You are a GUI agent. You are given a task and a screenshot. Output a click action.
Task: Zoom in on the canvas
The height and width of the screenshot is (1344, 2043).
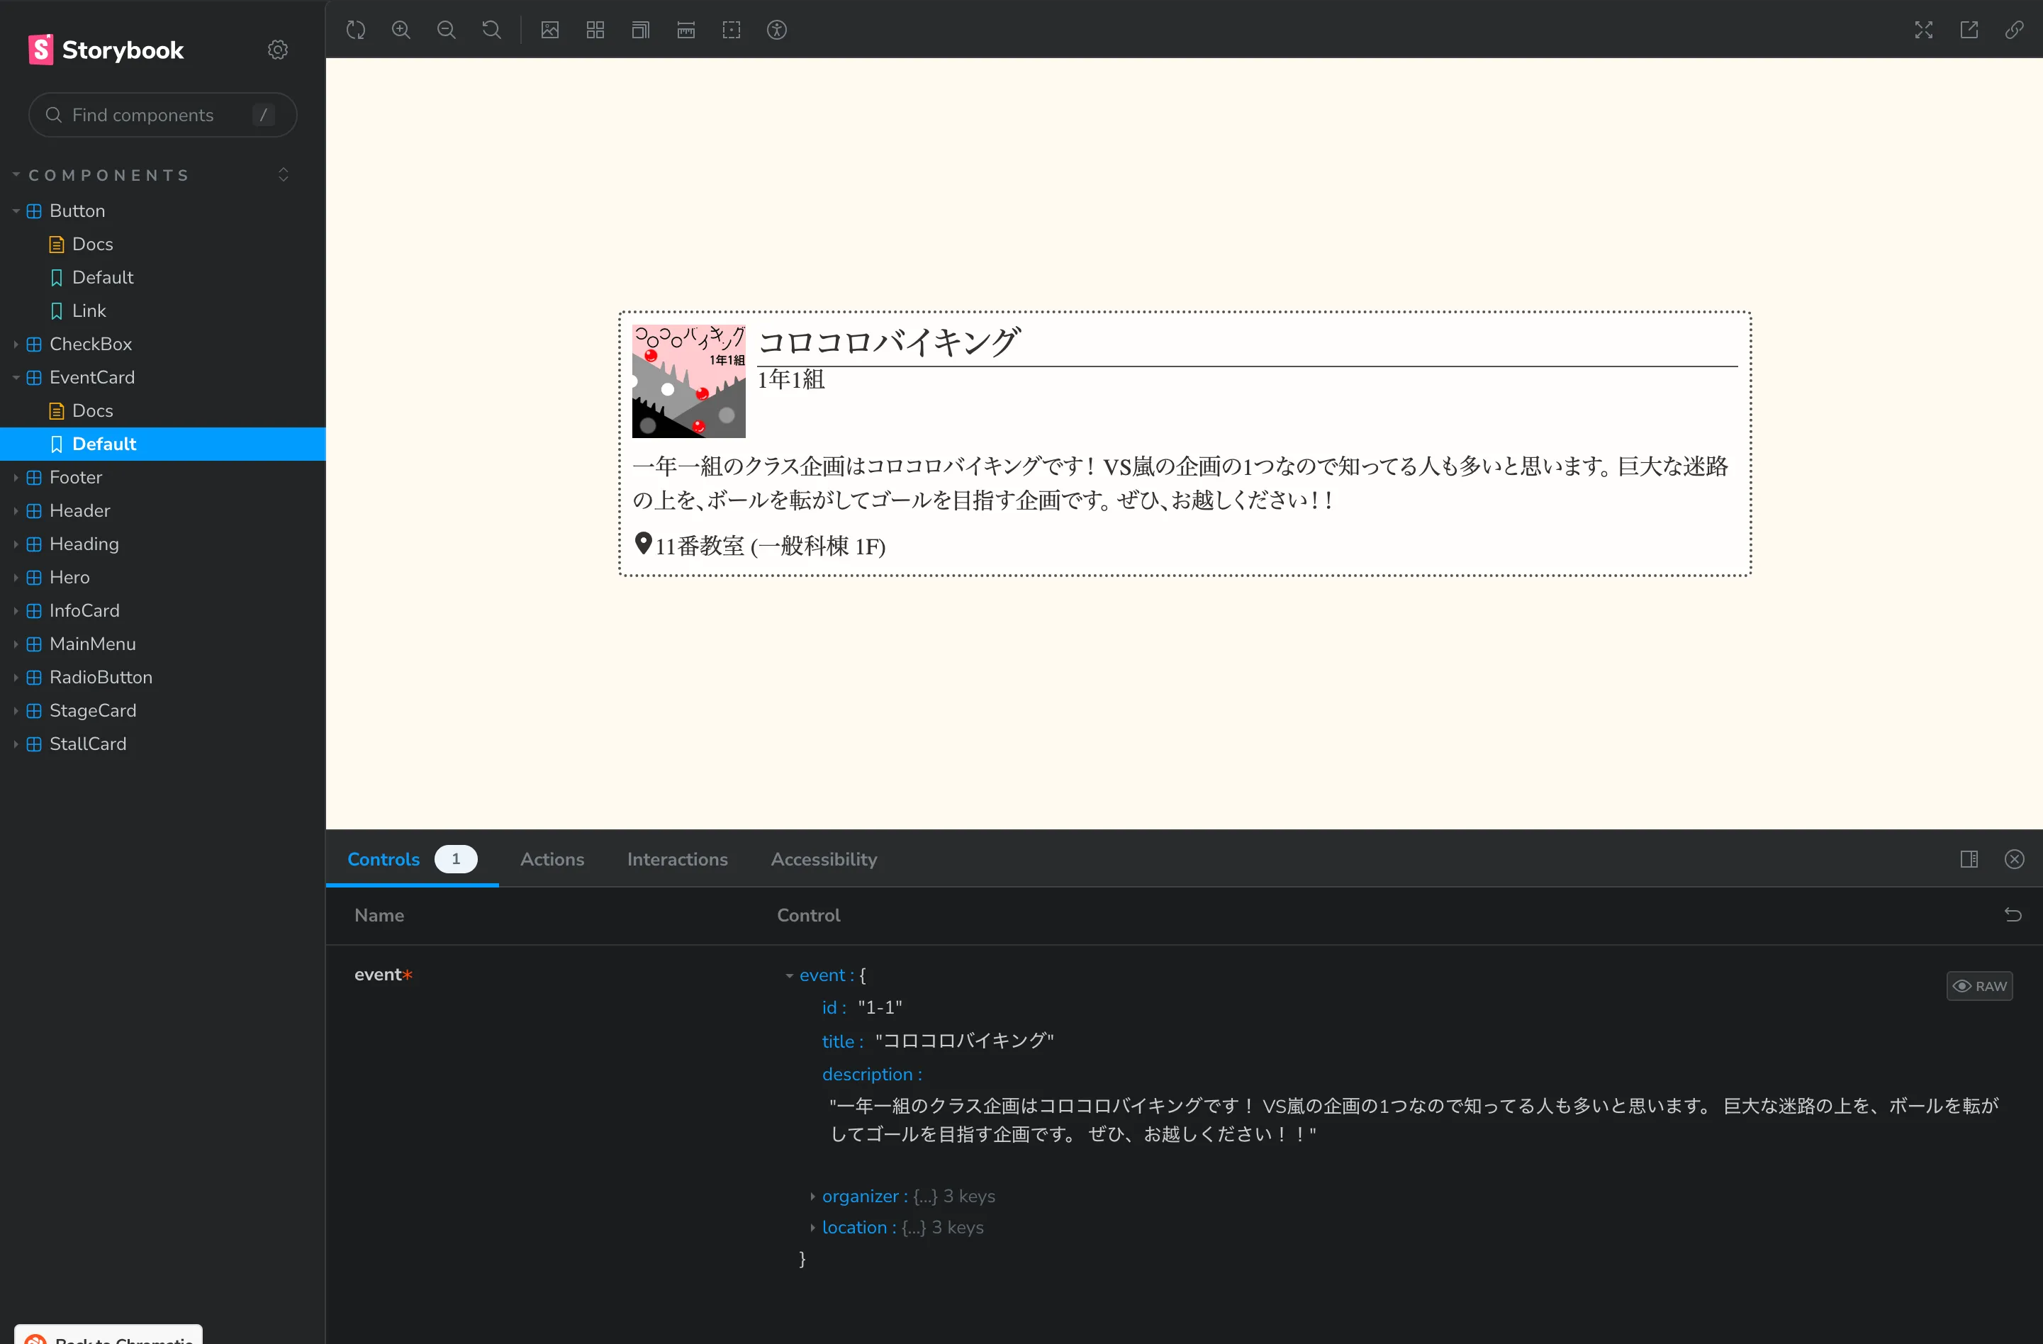pyautogui.click(x=401, y=29)
